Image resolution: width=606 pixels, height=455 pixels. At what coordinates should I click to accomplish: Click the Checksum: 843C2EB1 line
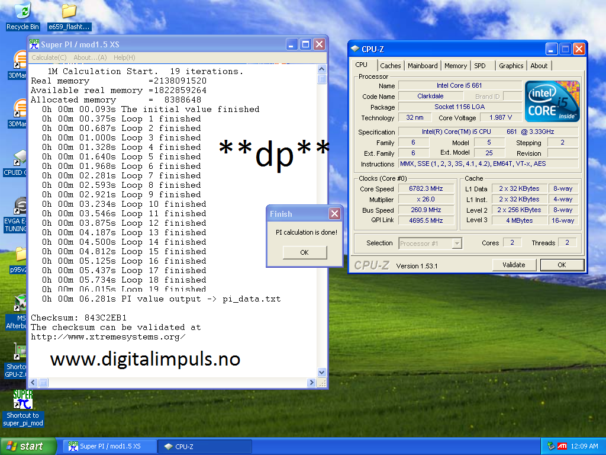(79, 318)
